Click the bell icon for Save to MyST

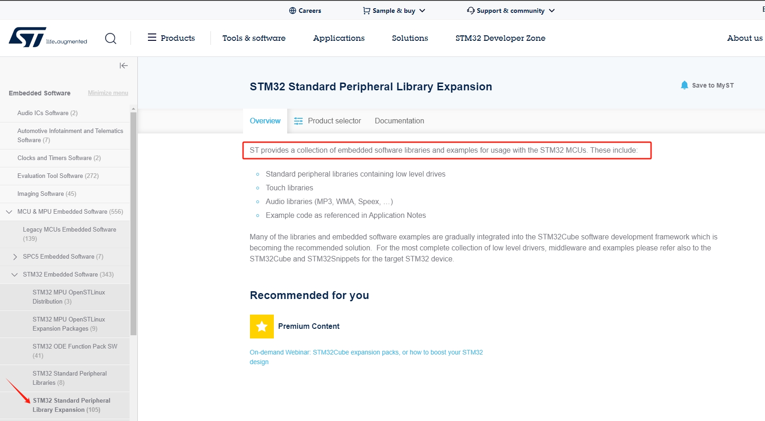point(684,85)
